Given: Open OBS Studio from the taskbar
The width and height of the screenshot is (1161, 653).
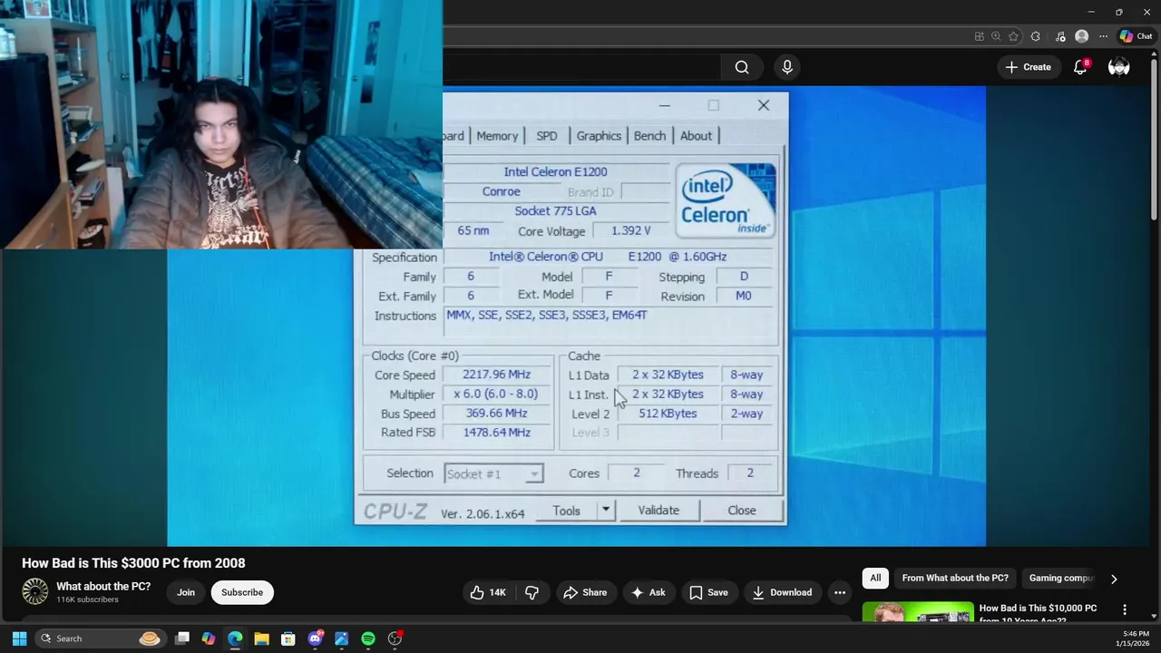Looking at the screenshot, I should [395, 638].
